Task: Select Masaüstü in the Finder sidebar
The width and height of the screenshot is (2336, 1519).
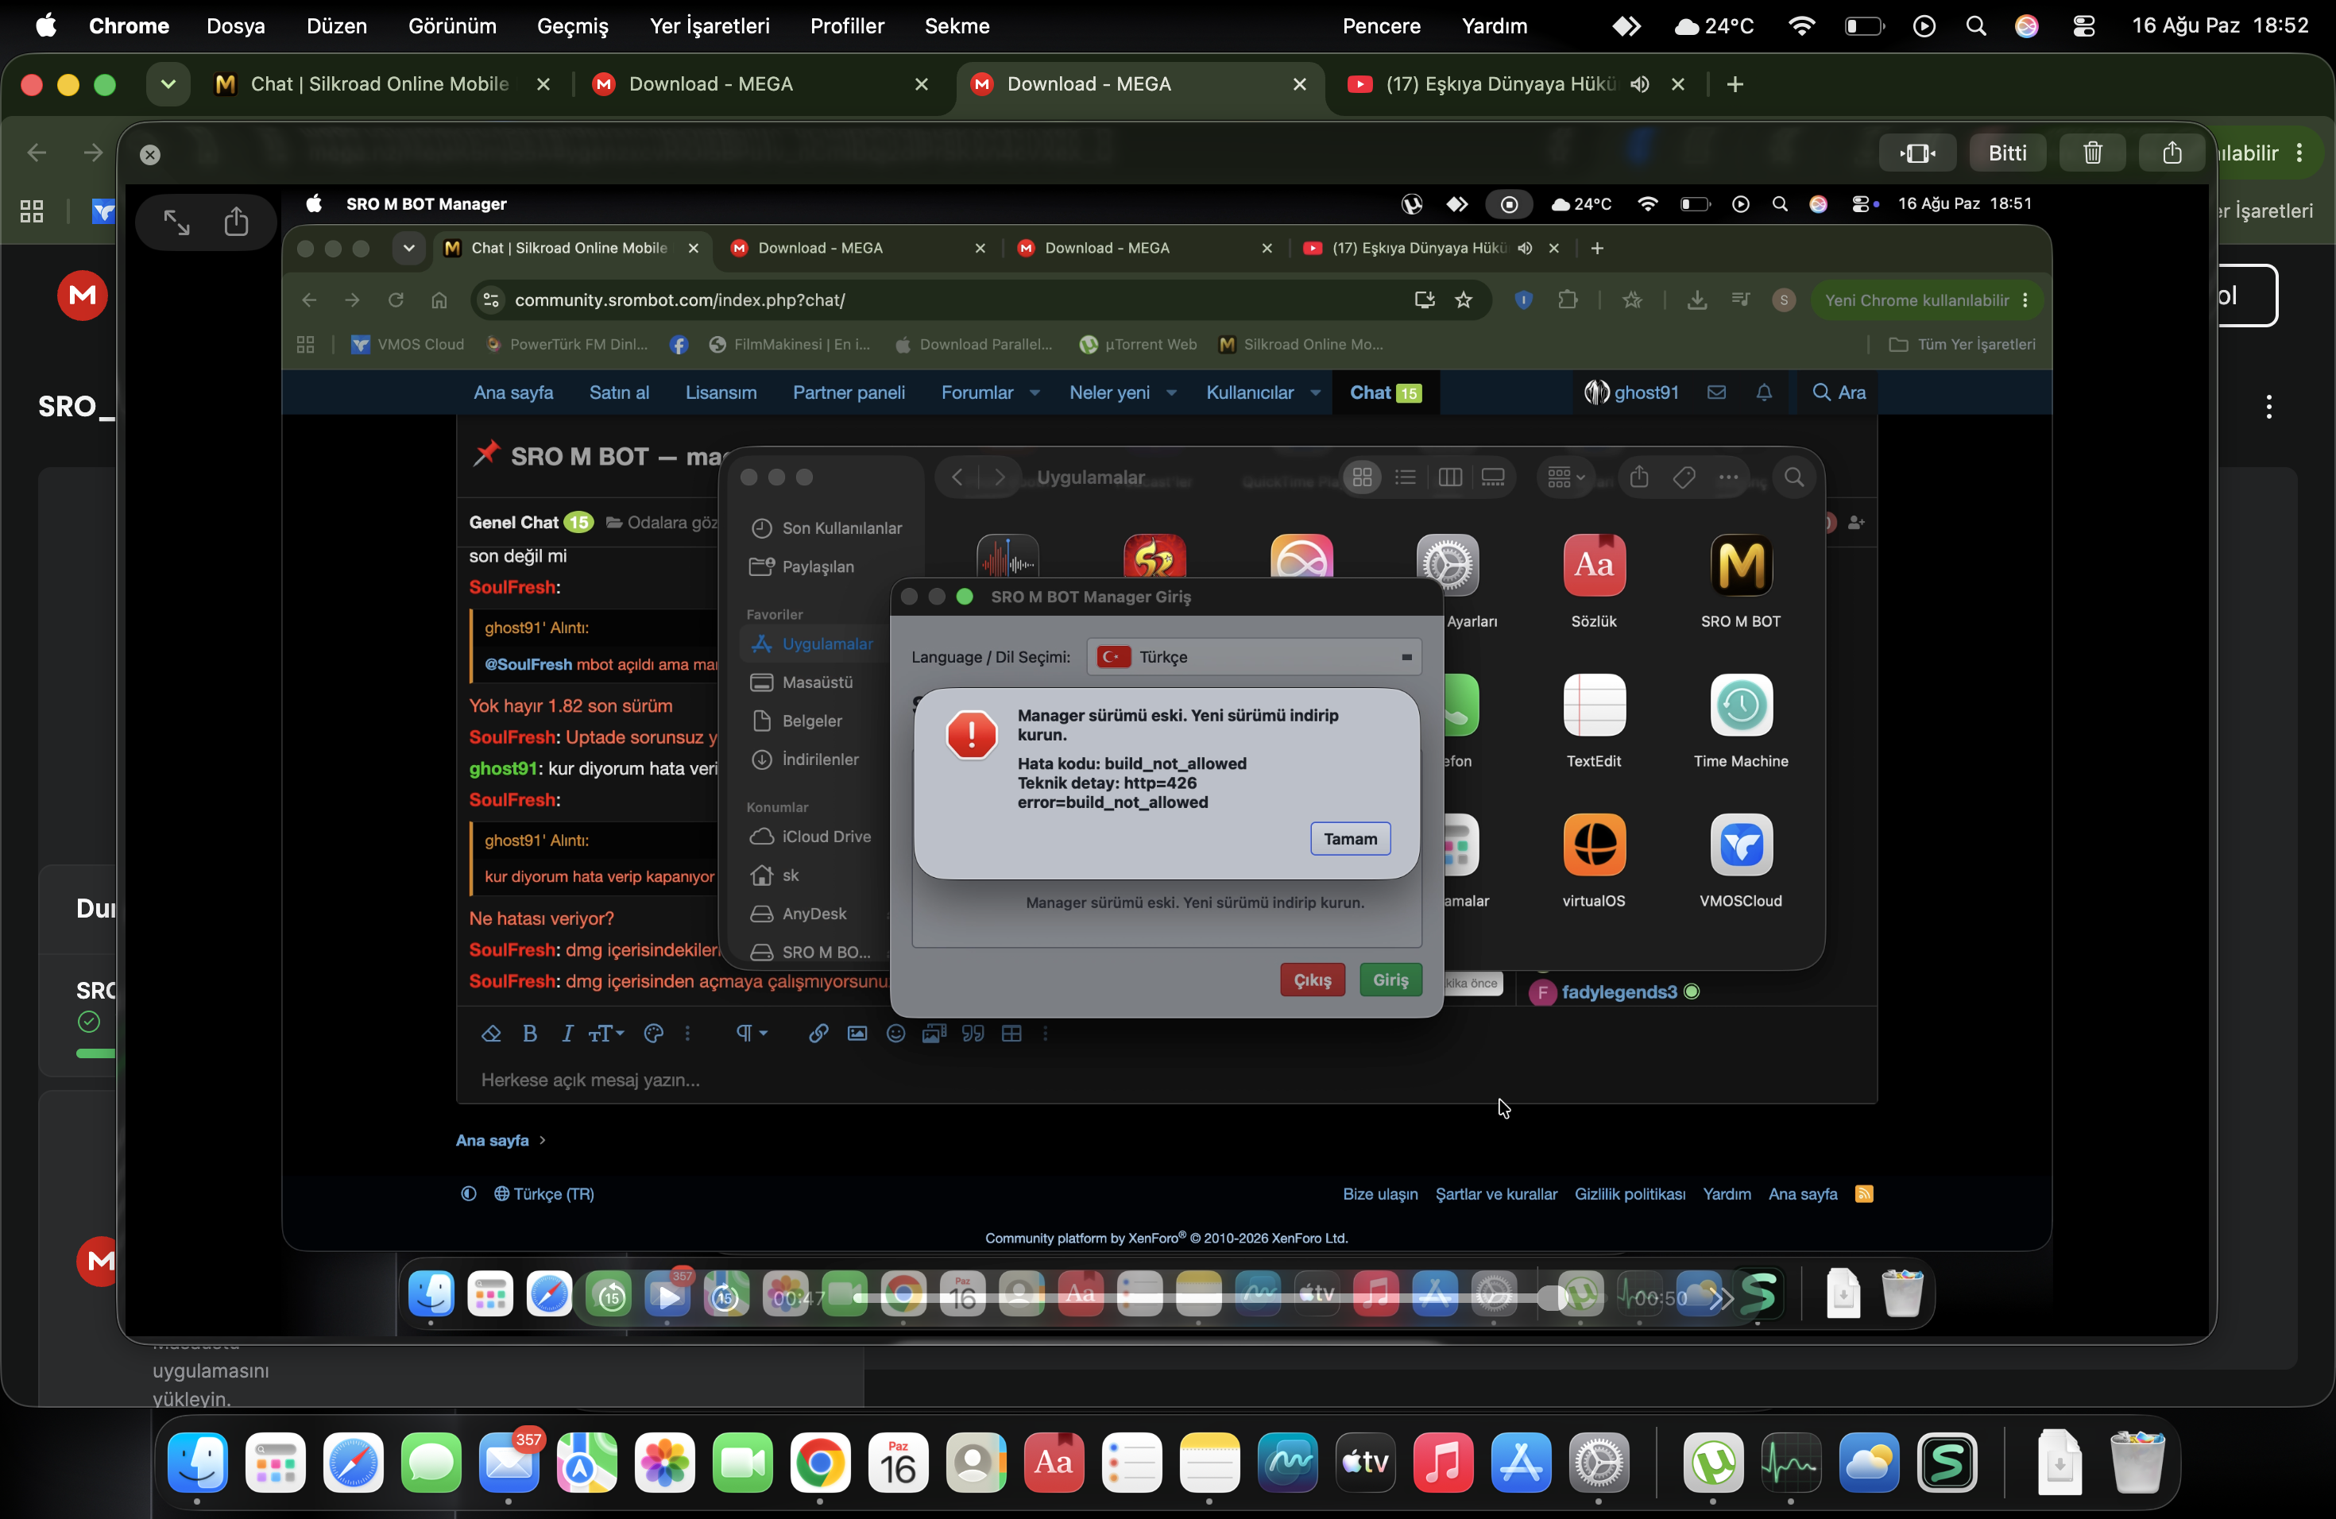Action: [817, 682]
